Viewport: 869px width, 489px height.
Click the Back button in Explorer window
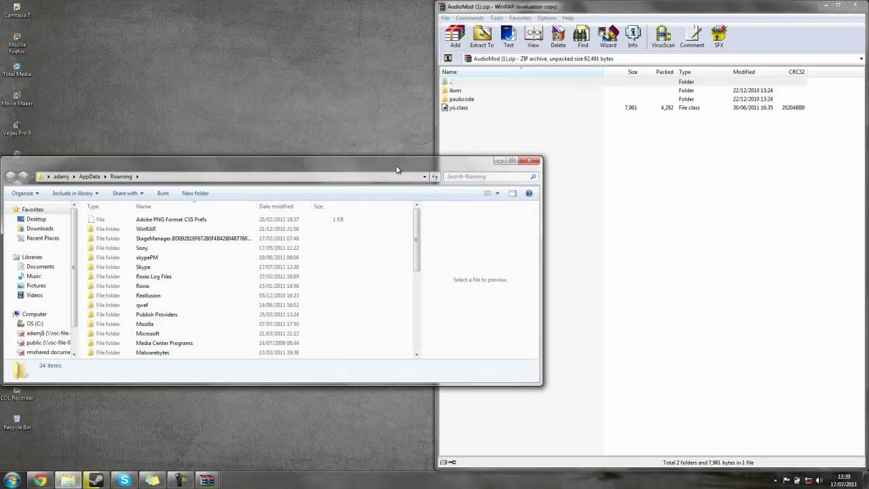tap(10, 177)
